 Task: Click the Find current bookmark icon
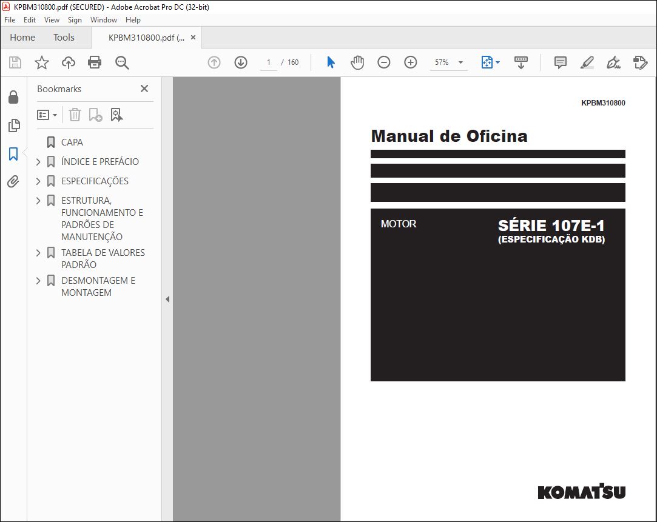pos(116,114)
